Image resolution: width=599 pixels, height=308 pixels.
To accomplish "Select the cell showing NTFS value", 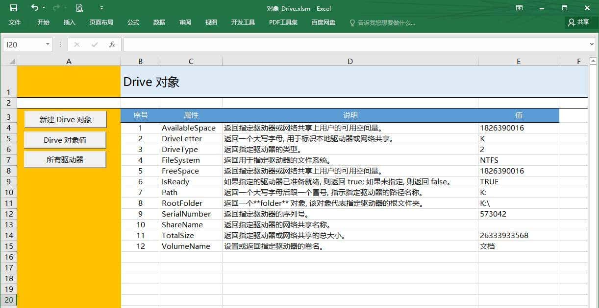I will [x=518, y=160].
